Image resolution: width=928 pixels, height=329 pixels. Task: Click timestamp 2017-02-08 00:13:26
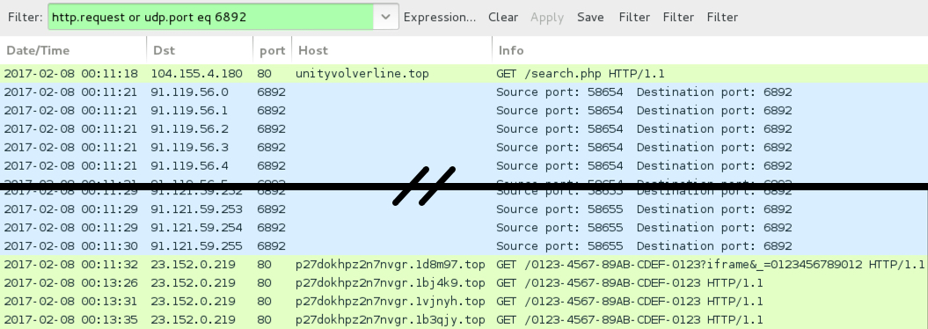pos(71,283)
